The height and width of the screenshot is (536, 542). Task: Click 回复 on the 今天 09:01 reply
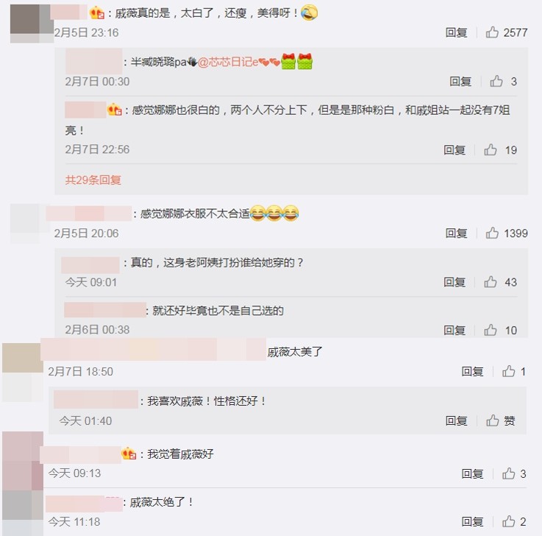coord(454,282)
